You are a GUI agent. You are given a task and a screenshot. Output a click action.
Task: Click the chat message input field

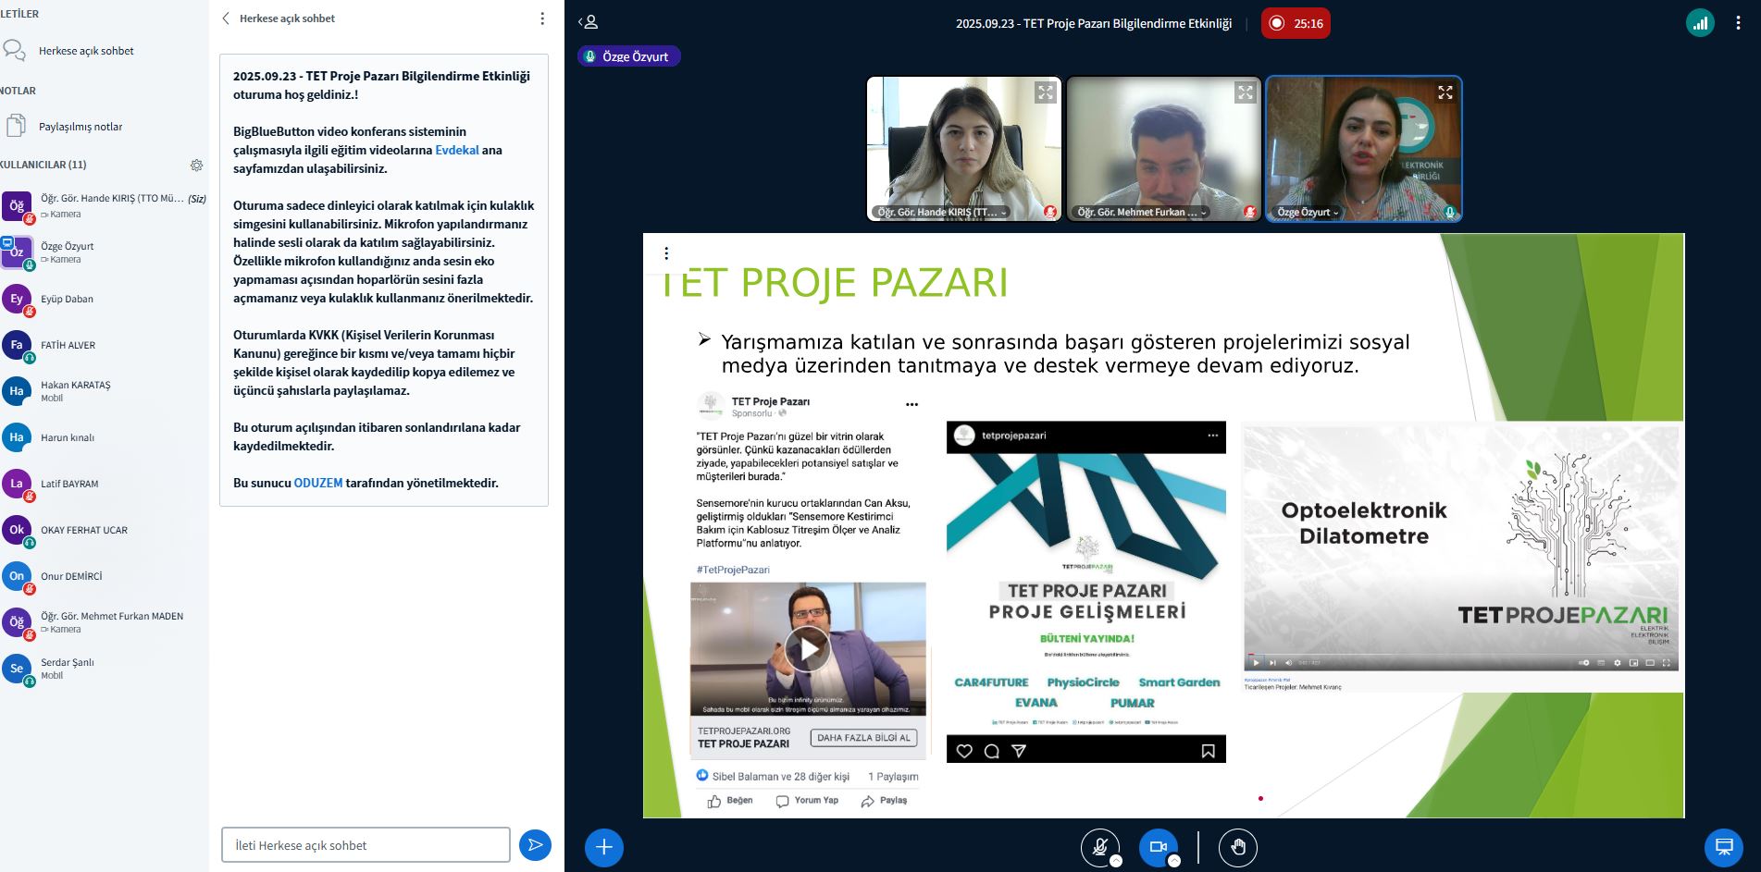pos(366,845)
